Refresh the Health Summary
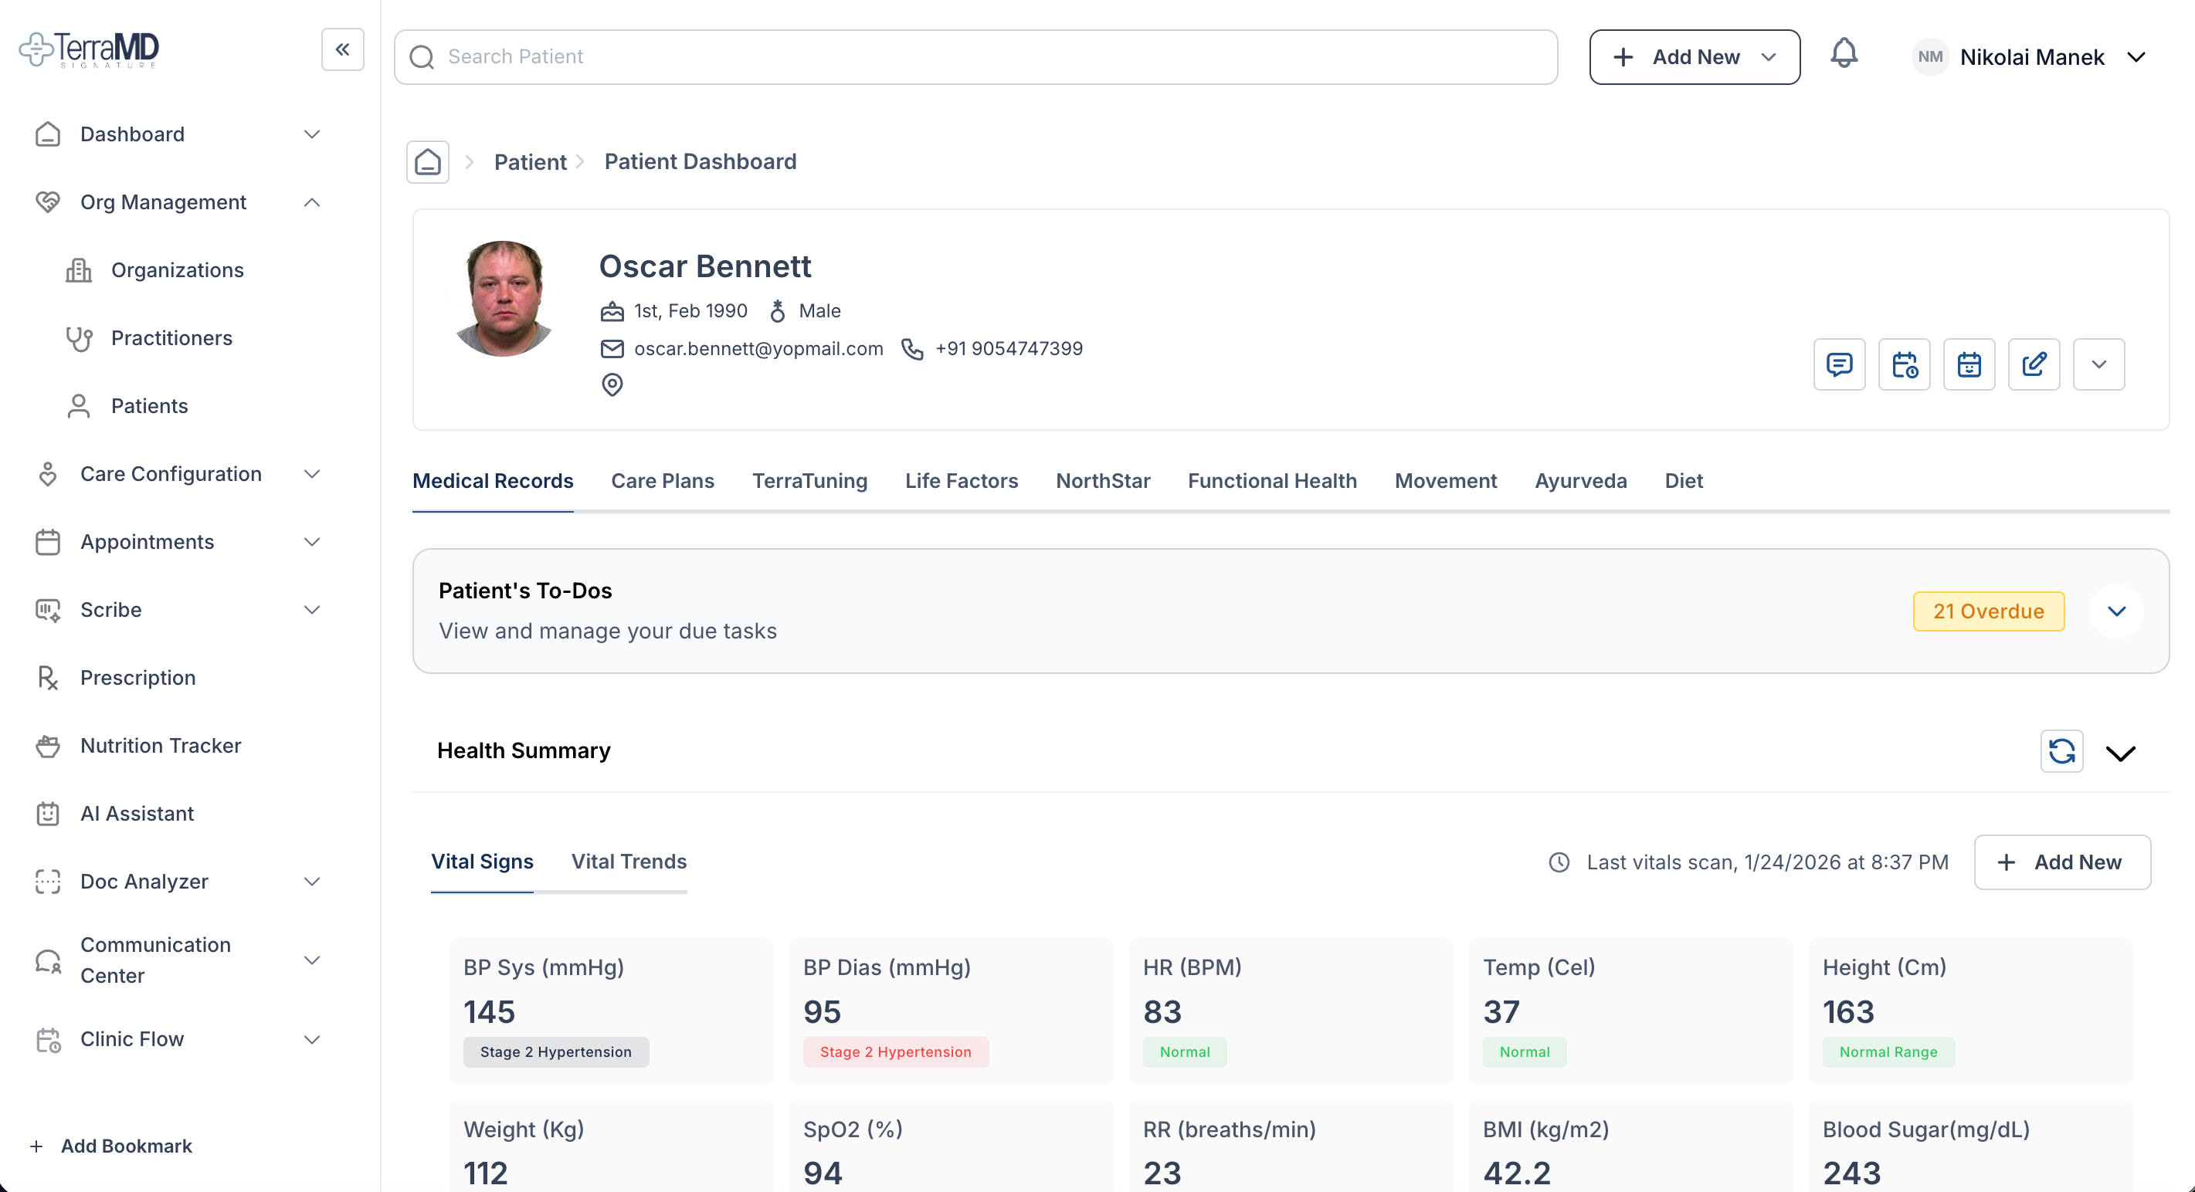This screenshot has height=1192, width=2195. click(2061, 750)
